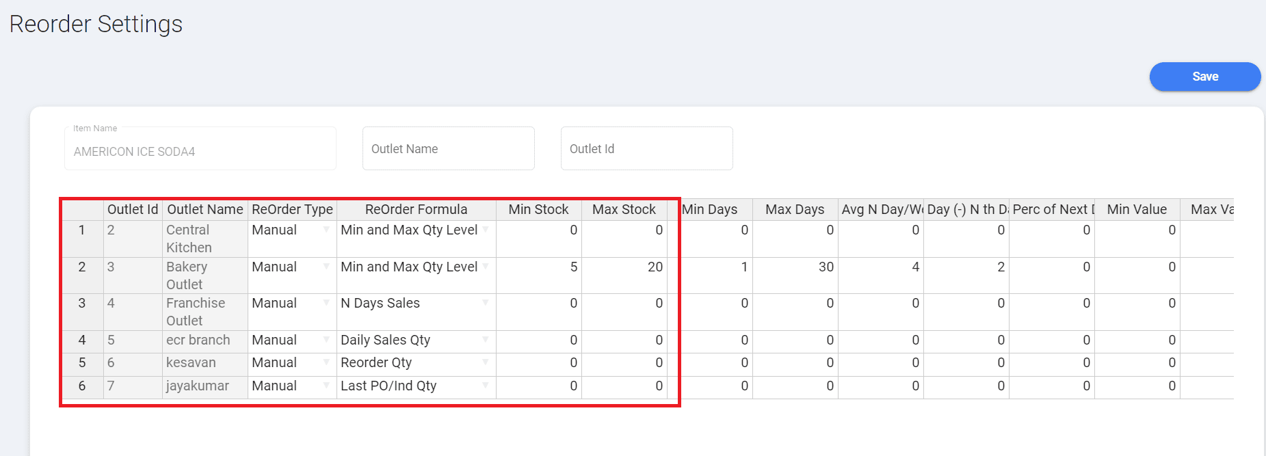Click the Outlet Id filter field
The height and width of the screenshot is (456, 1266).
tap(646, 148)
